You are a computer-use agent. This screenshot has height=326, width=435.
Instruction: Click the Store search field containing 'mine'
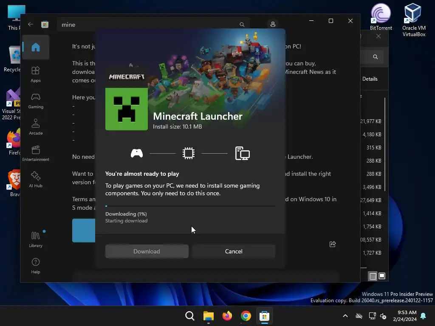coord(153,25)
